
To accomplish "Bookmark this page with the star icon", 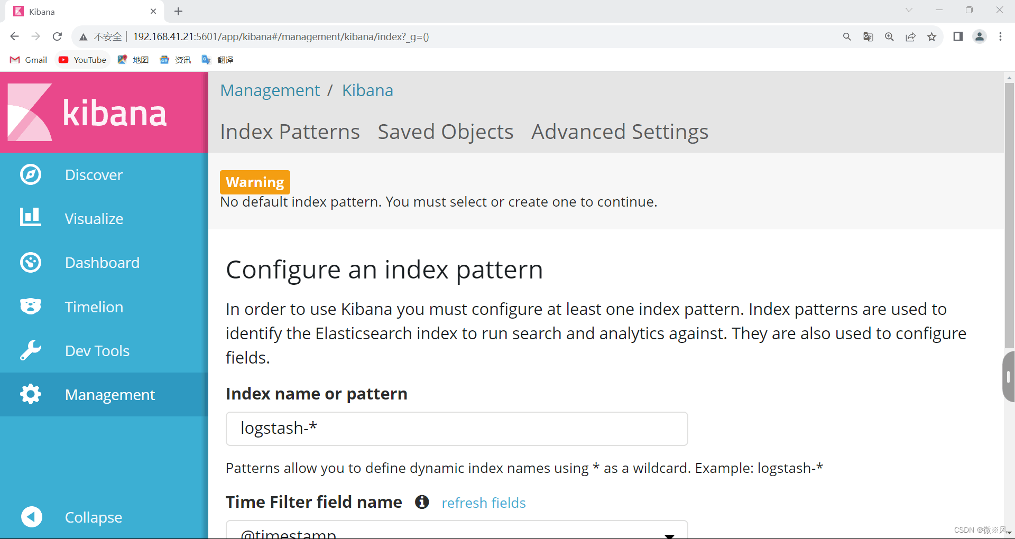I will [x=931, y=37].
